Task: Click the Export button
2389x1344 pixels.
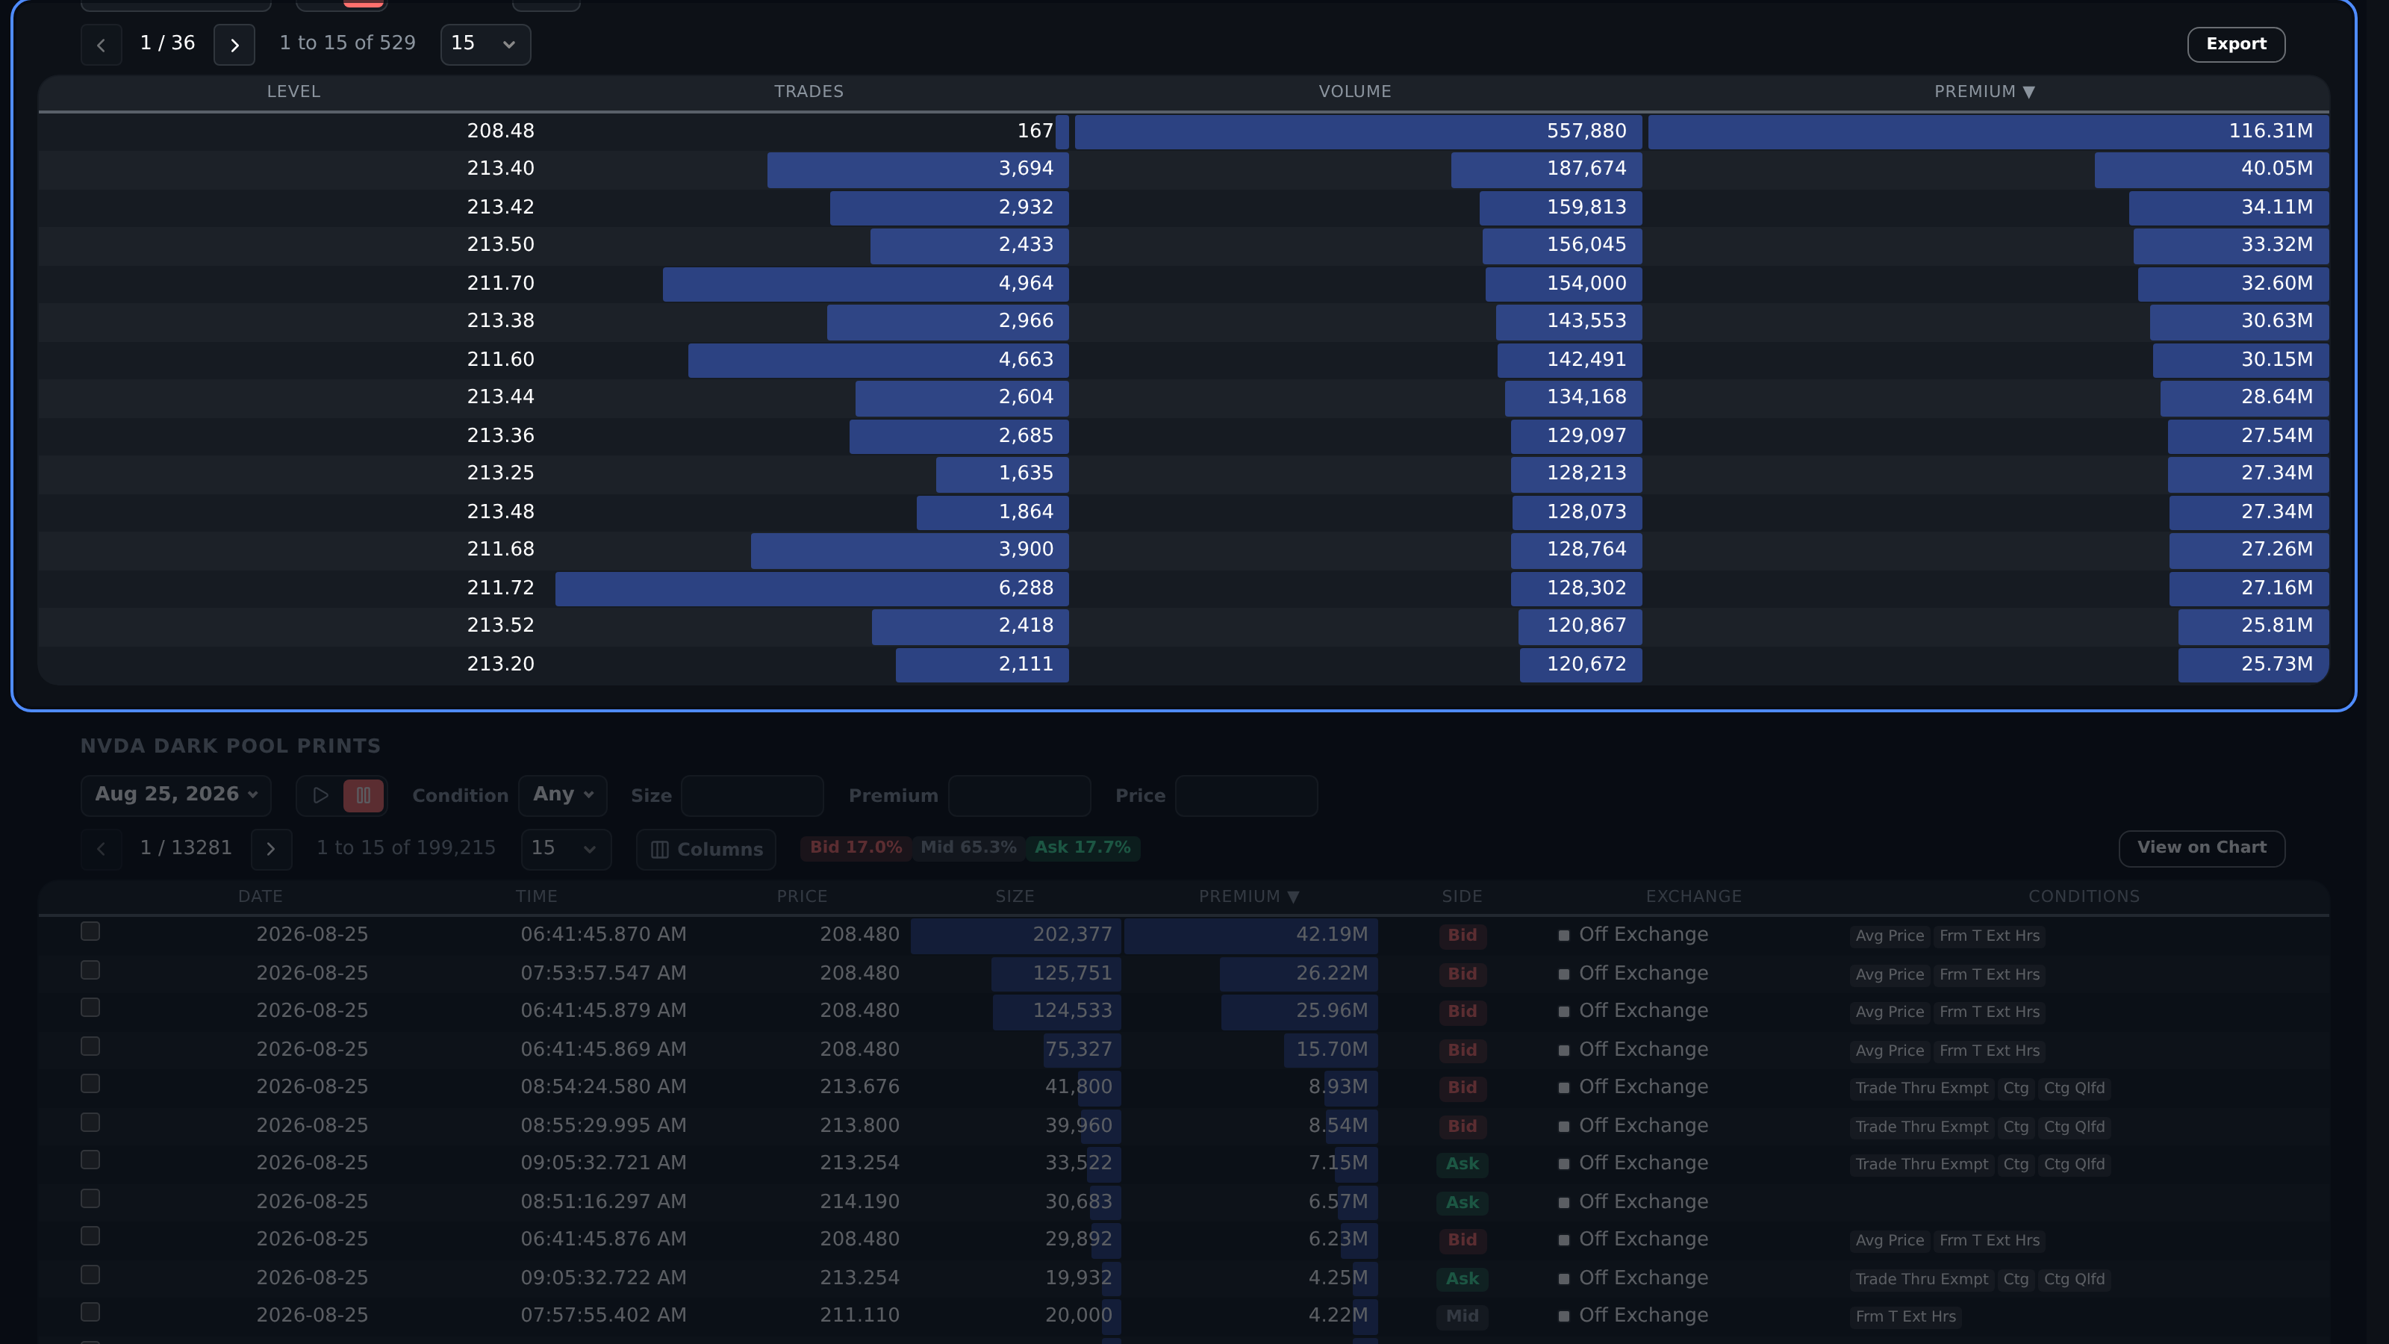Action: (2236, 45)
